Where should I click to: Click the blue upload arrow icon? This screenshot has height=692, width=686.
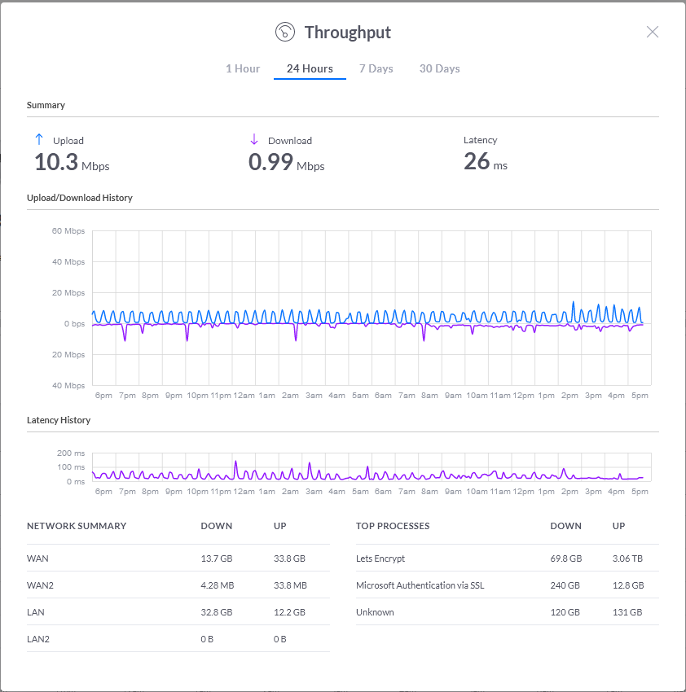(38, 139)
